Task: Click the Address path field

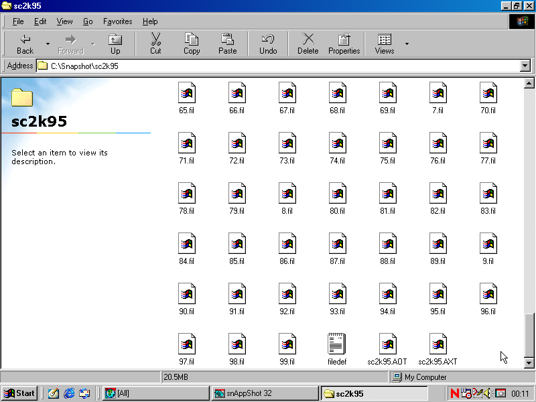Action: click(277, 66)
